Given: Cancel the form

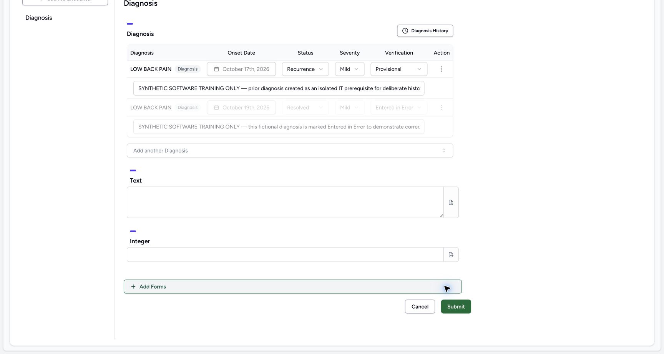Looking at the screenshot, I should [x=420, y=307].
